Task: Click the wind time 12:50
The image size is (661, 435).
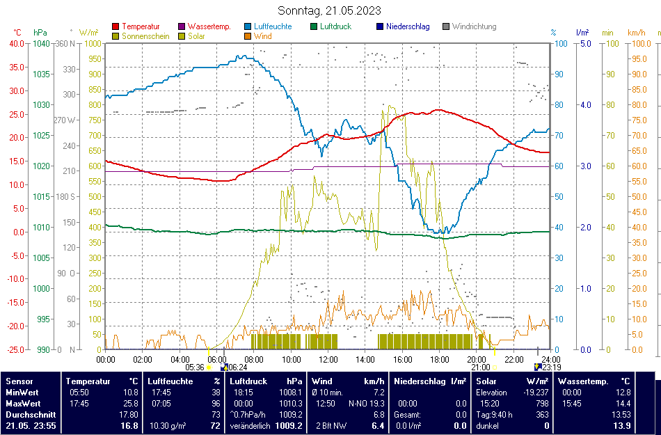Action: click(x=325, y=404)
